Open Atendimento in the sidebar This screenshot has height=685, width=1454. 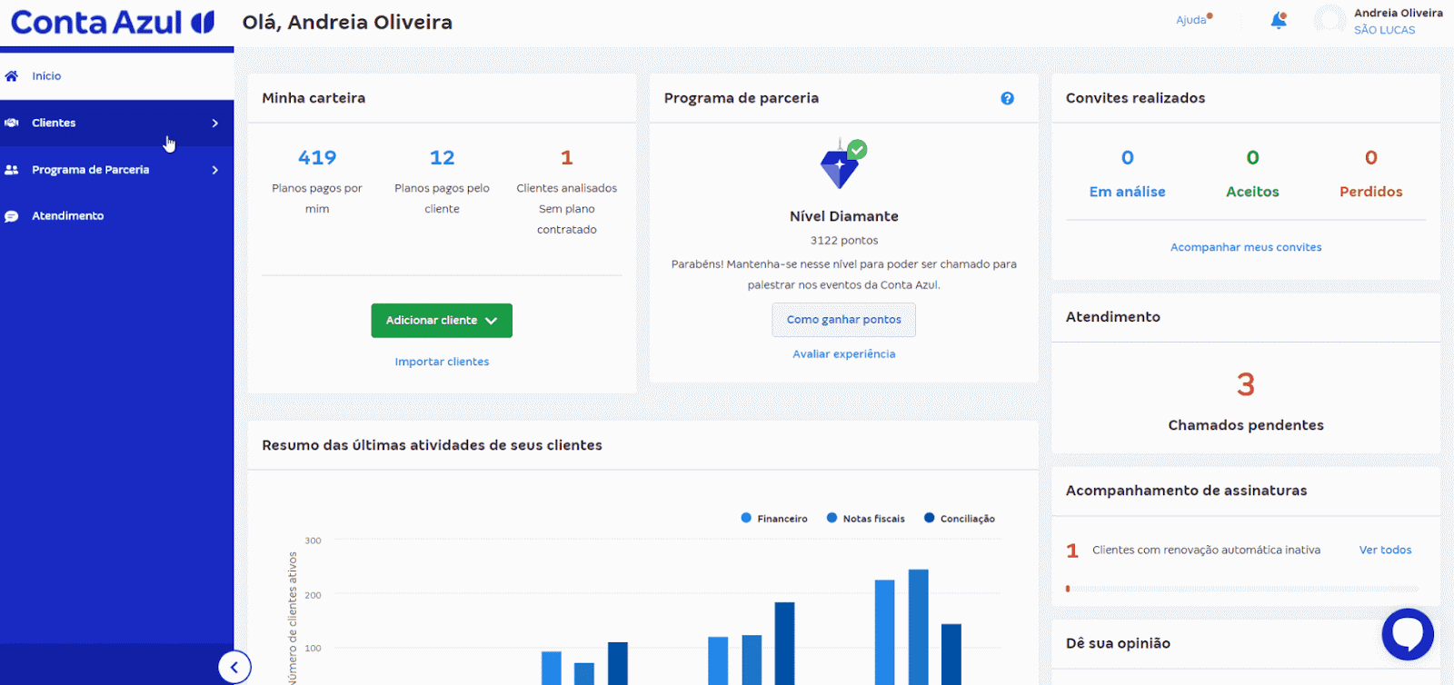click(x=117, y=216)
